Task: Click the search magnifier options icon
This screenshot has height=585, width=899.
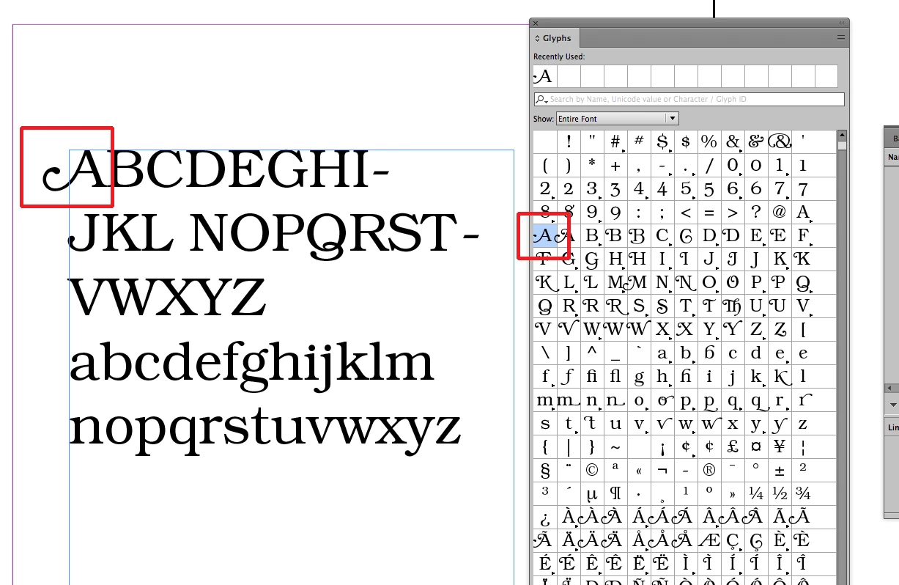Action: click(x=542, y=99)
